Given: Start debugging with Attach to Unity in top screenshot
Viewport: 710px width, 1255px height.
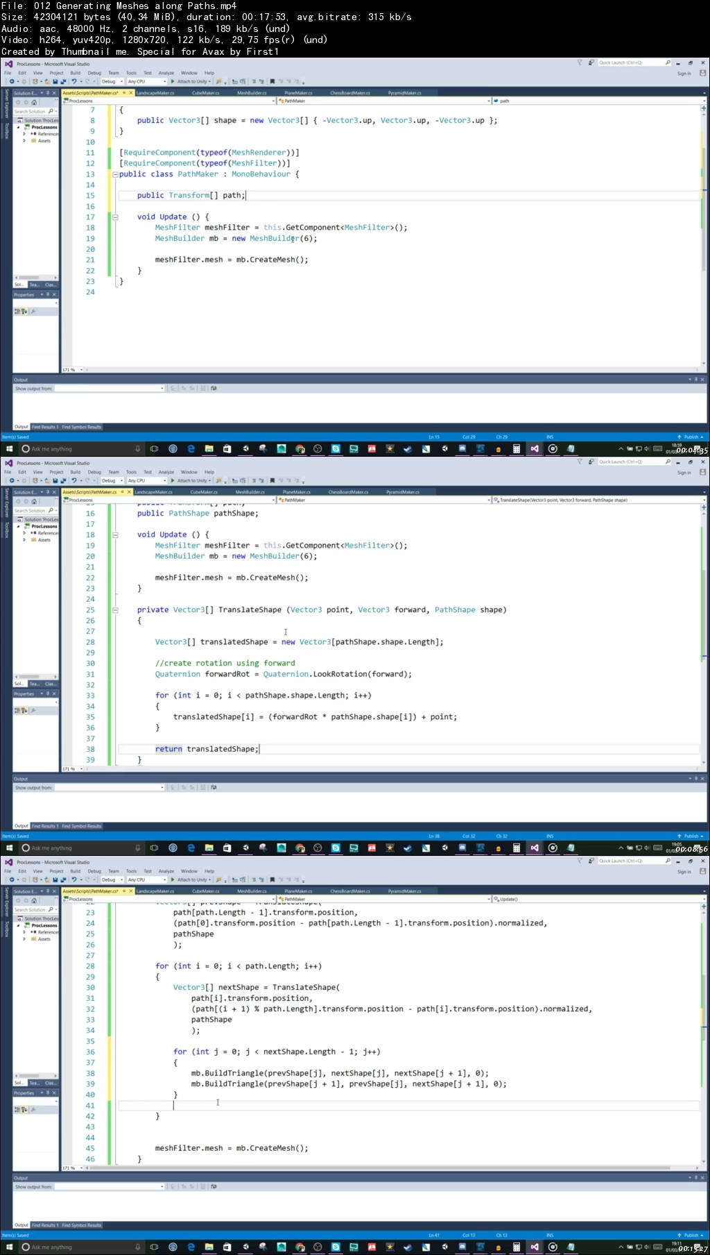Looking at the screenshot, I should click(x=189, y=82).
